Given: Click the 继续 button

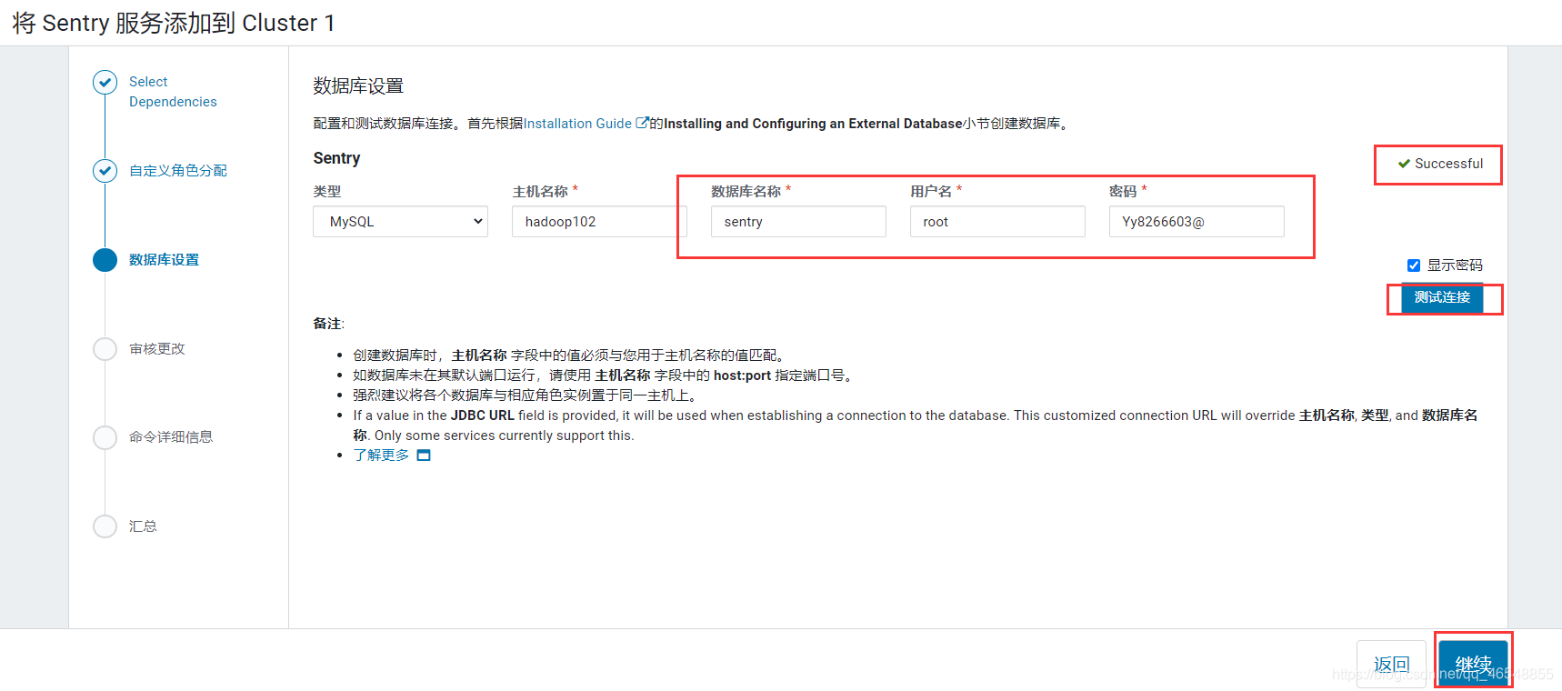Looking at the screenshot, I should point(1473,665).
